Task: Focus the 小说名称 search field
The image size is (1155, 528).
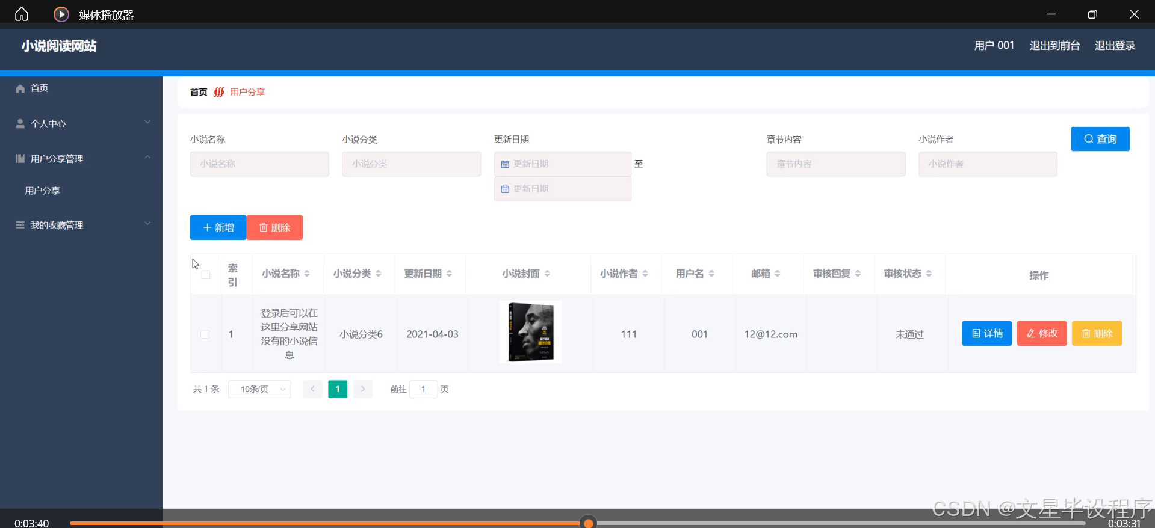Action: 259,164
